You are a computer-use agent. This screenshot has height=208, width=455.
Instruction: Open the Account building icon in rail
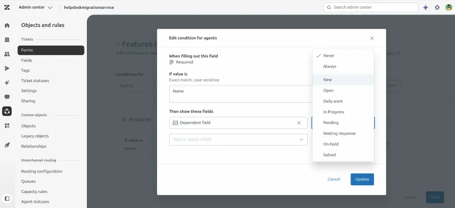point(7,40)
